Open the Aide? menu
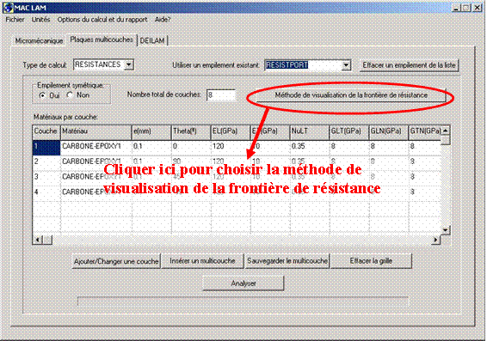This screenshot has width=487, height=341. pyautogui.click(x=163, y=20)
